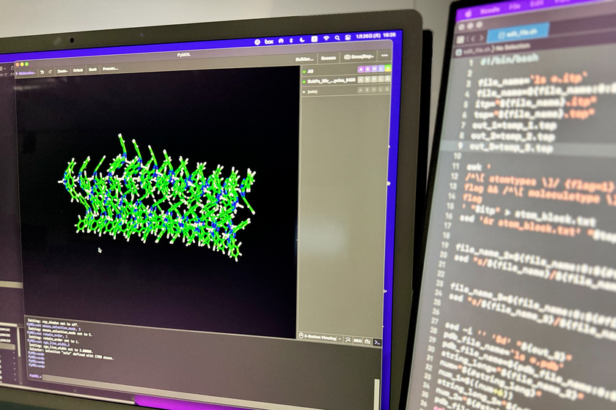616x410 pixels.
Task: Toggle visibility of the All object
Action: coord(304,70)
